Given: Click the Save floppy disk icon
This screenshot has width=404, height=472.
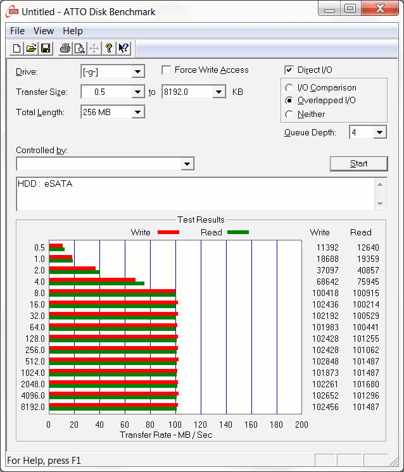Looking at the screenshot, I should 46,49.
